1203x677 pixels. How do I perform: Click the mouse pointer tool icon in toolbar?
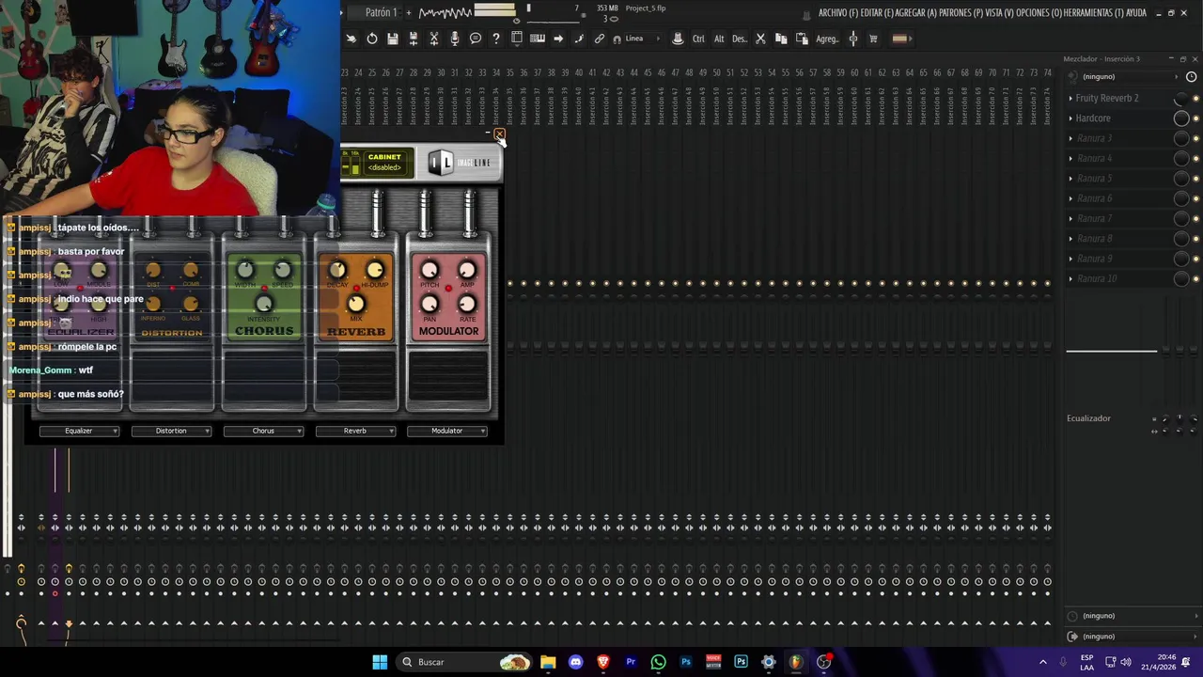pos(352,39)
